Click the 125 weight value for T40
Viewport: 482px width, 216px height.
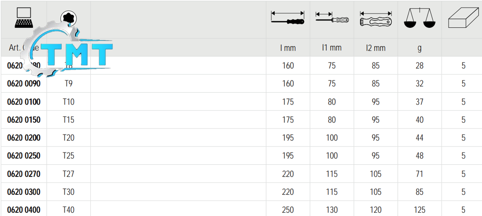tap(419, 210)
